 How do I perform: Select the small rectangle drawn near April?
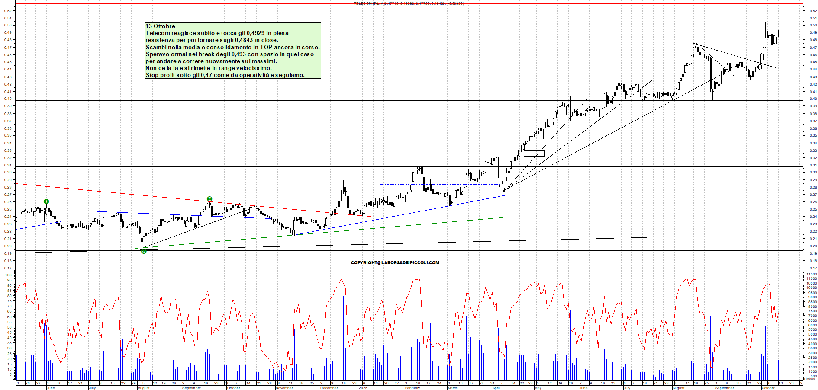[534, 153]
